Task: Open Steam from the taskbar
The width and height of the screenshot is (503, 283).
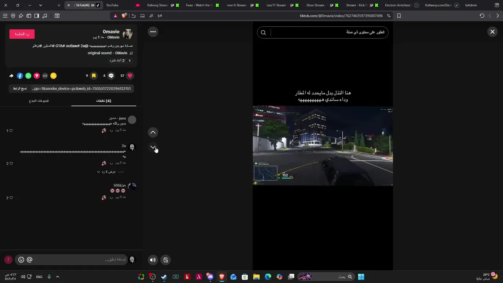Action: (x=164, y=277)
